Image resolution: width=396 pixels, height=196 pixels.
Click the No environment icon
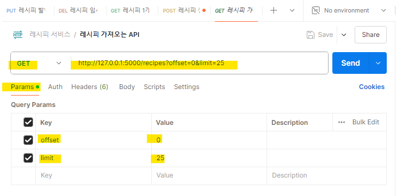point(315,10)
